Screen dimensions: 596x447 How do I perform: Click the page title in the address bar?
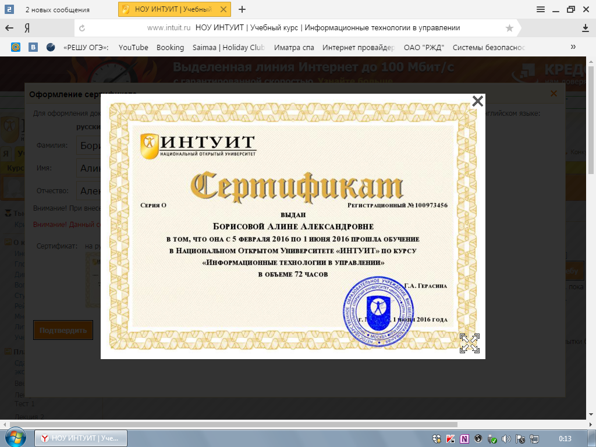coord(328,28)
